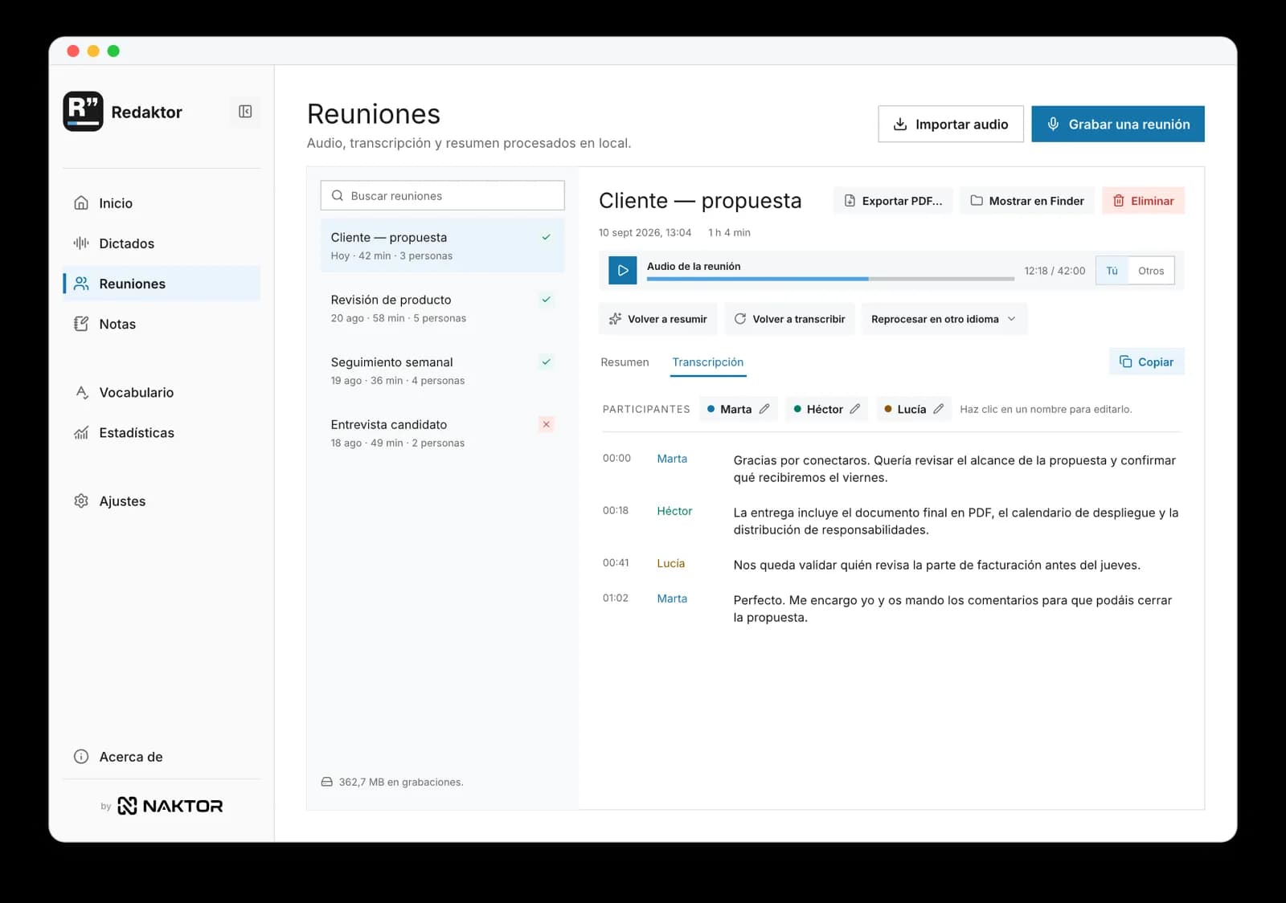Screen dimensions: 1286x903
Task: Click the Vocabulario icon in sidebar
Action: (x=81, y=392)
